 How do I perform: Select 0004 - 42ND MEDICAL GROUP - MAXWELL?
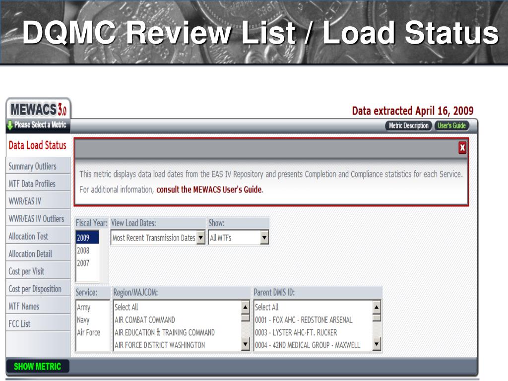(x=314, y=345)
